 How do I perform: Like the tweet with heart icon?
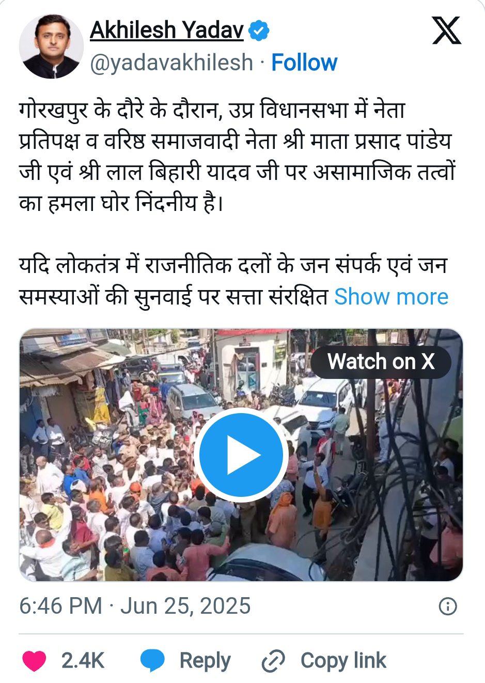pos(34,661)
